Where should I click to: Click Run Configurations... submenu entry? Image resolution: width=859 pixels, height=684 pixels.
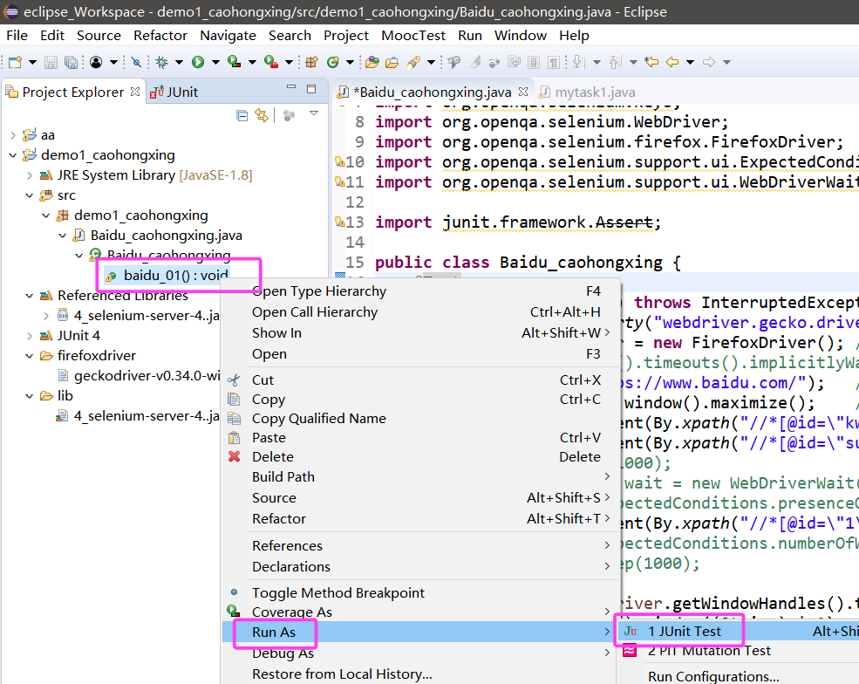pos(713,676)
